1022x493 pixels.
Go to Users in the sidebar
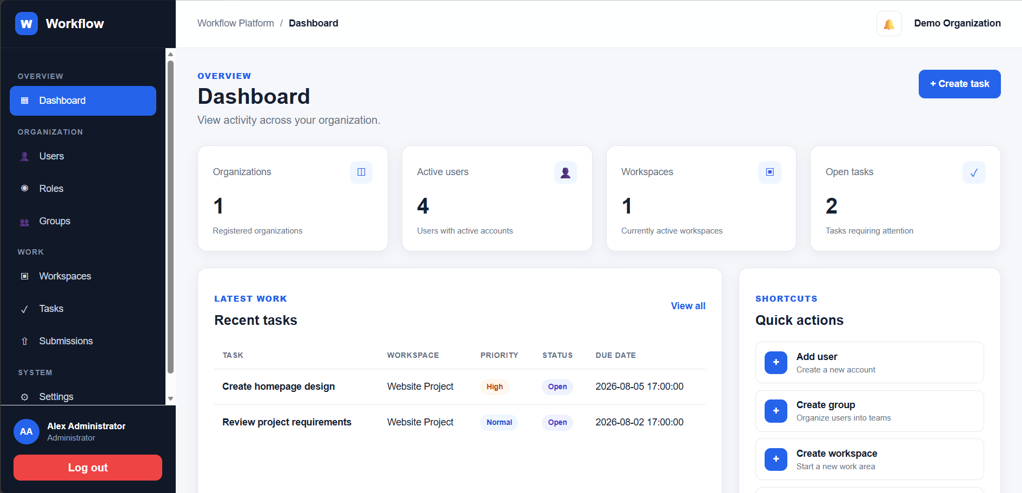pyautogui.click(x=83, y=156)
